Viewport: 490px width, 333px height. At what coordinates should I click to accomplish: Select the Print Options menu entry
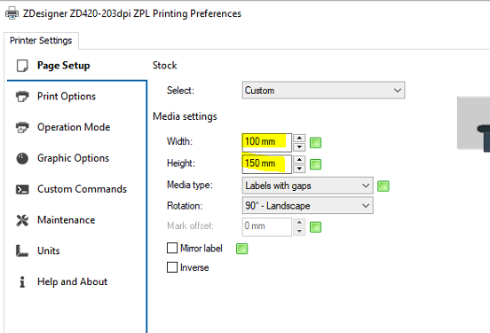pyautogui.click(x=67, y=96)
